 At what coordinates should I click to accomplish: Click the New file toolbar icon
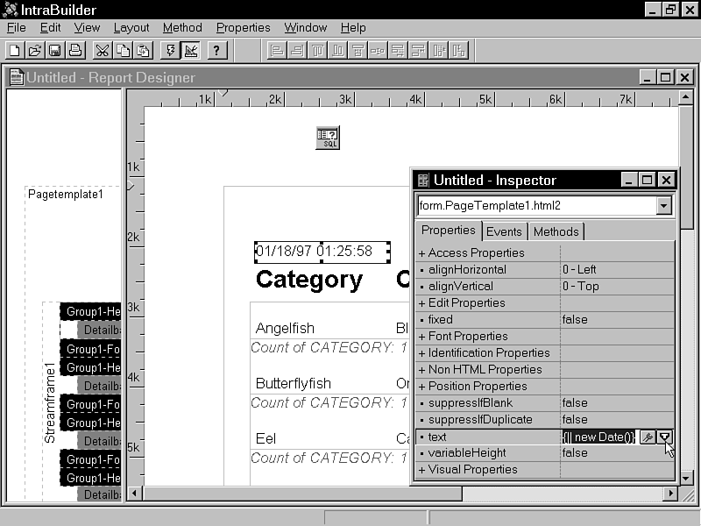pyautogui.click(x=15, y=50)
